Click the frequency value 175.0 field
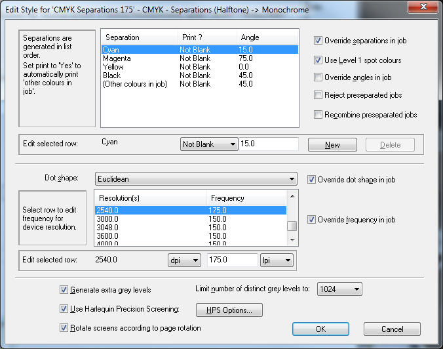Viewport: 443px width, 349px height. (x=232, y=260)
